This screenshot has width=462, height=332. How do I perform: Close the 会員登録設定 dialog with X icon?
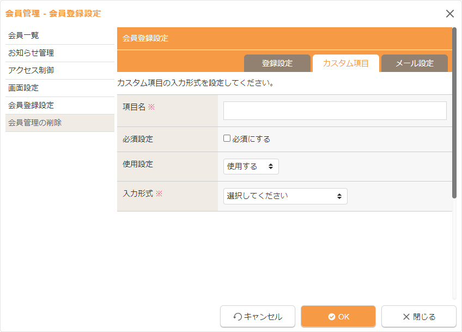(x=449, y=14)
